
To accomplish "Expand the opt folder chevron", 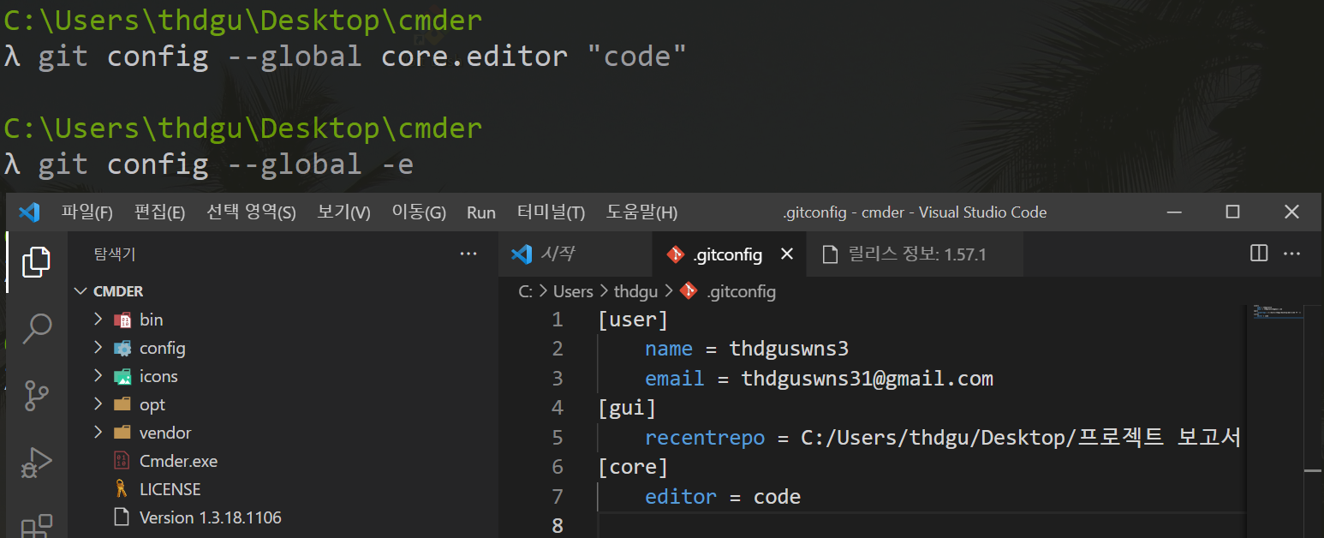I will (98, 404).
